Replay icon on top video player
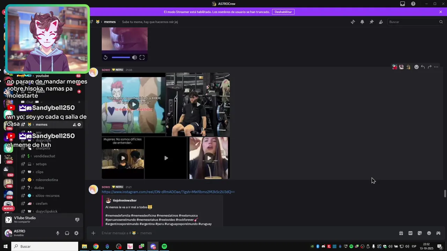Viewport: 447px width, 251px height. [105, 58]
